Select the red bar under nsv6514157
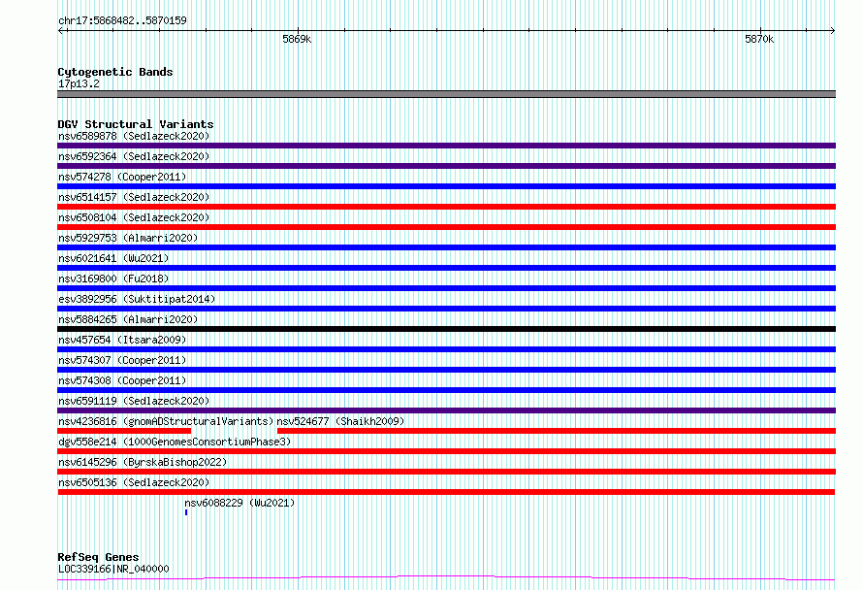The width and height of the screenshot is (863, 590). point(446,207)
